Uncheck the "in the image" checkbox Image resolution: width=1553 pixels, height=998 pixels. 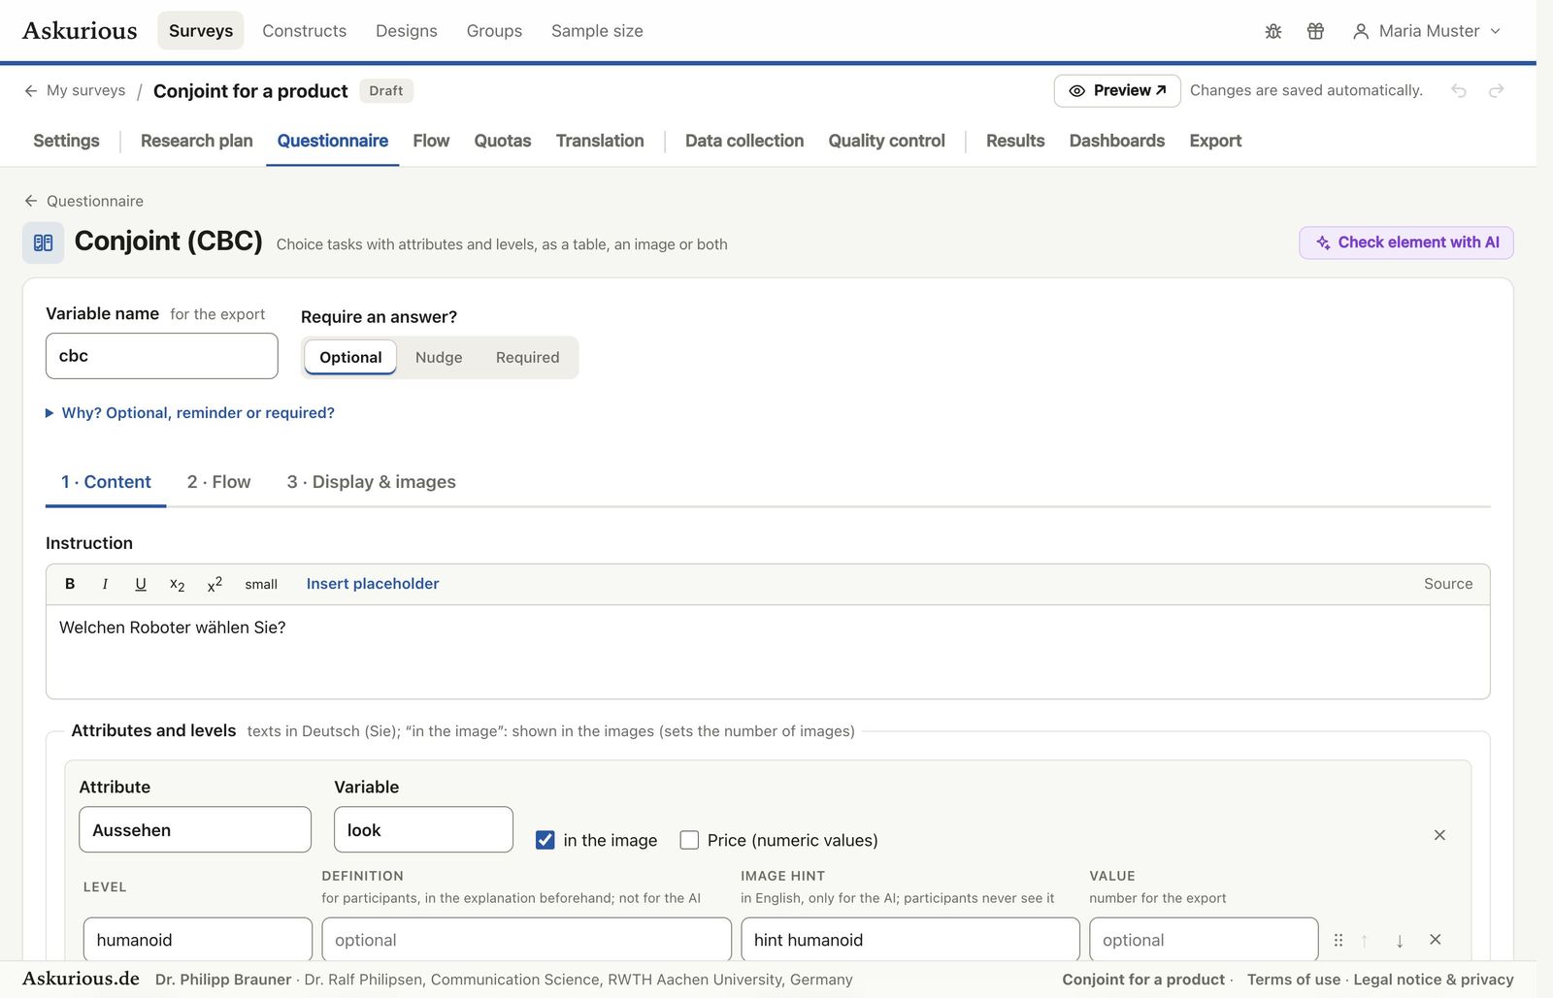tap(545, 840)
